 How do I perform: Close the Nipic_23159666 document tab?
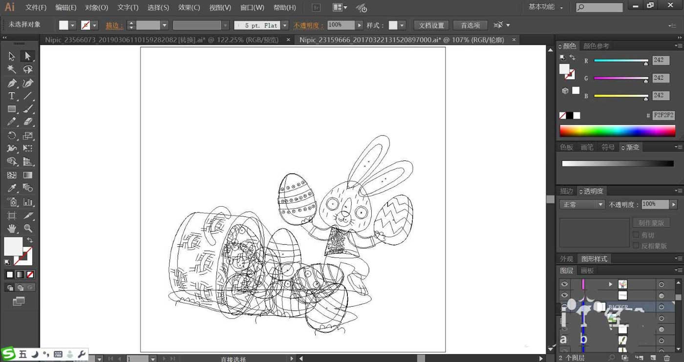pyautogui.click(x=513, y=40)
